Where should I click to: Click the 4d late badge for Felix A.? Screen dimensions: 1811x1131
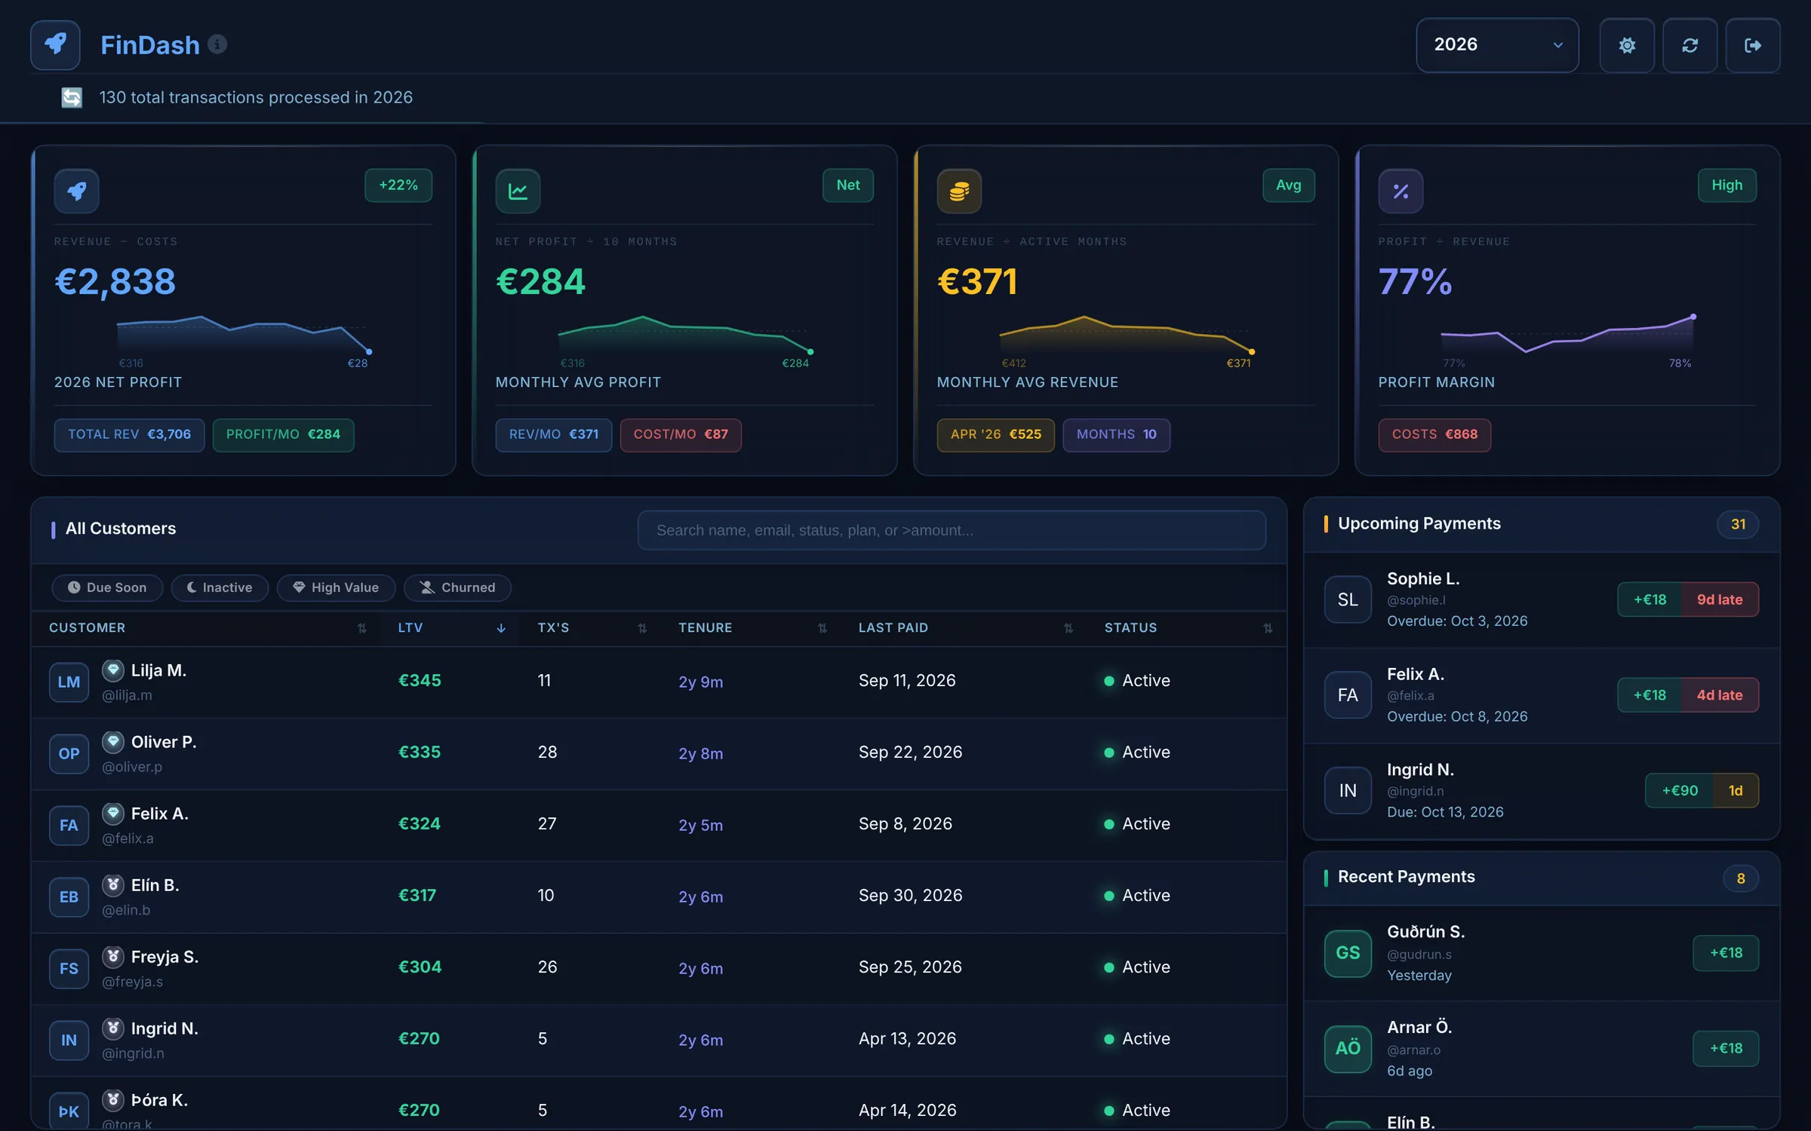[x=1720, y=695]
